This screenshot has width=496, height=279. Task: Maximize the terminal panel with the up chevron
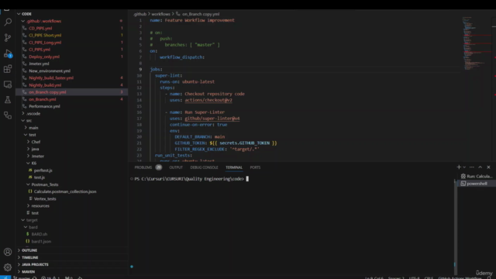point(480,167)
